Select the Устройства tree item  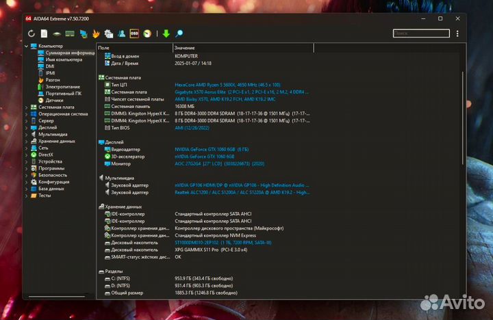(47, 161)
